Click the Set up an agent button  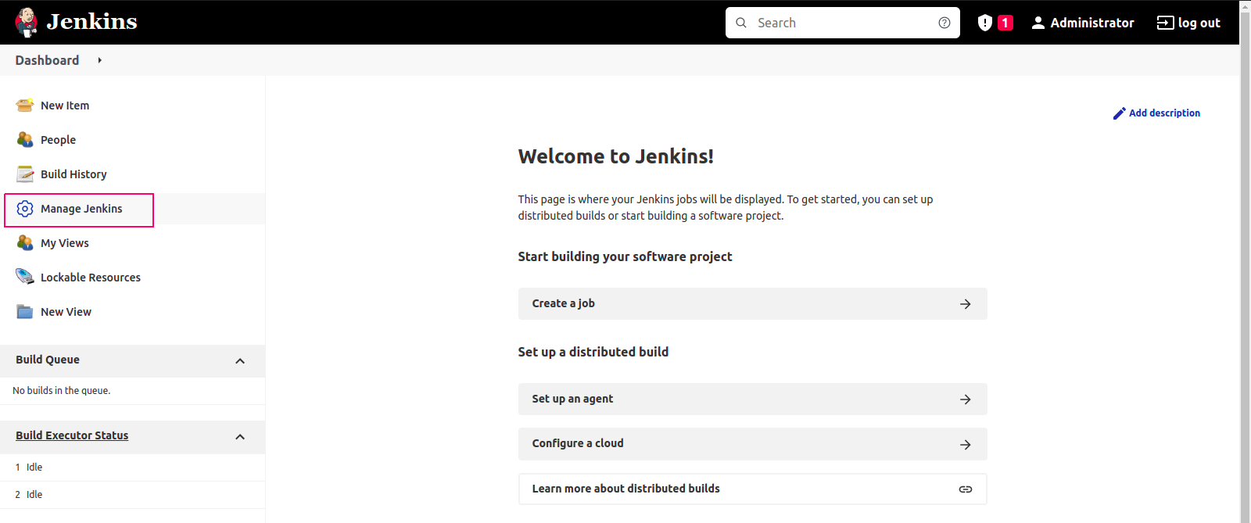point(752,399)
